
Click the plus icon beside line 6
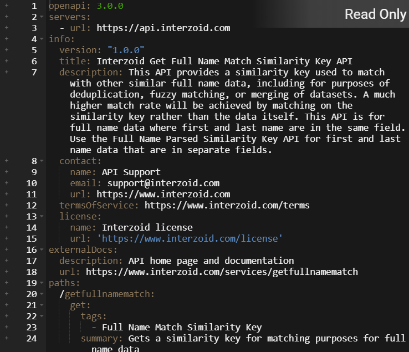(7, 61)
